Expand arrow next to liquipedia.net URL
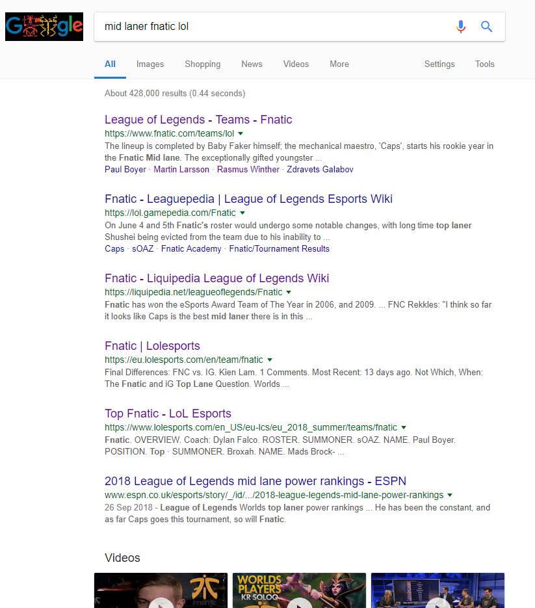This screenshot has width=535, height=608. tap(289, 293)
